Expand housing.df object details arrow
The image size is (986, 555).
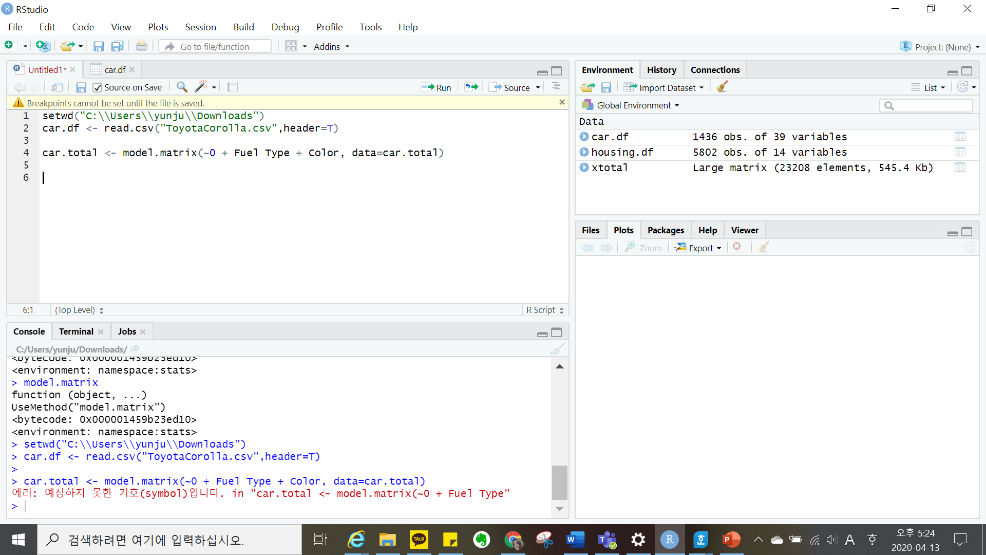[x=584, y=152]
